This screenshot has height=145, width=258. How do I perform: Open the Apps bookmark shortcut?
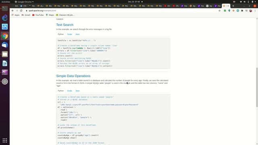click(15, 15)
